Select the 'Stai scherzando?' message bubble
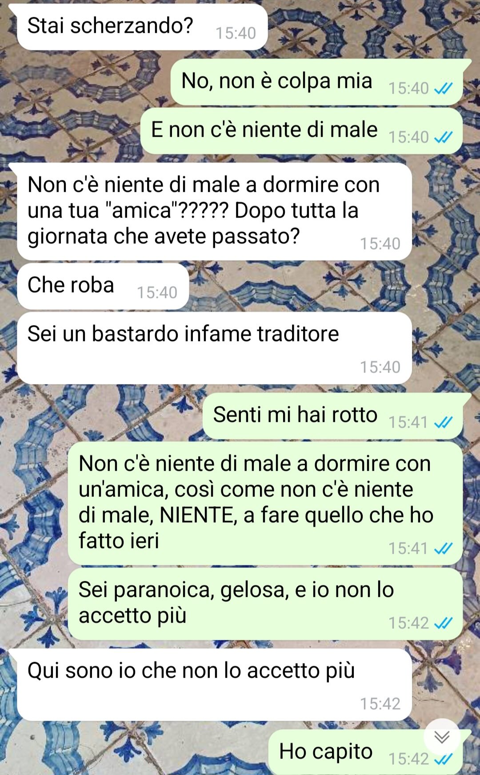Viewport: 480px width, 775px height. click(x=142, y=27)
